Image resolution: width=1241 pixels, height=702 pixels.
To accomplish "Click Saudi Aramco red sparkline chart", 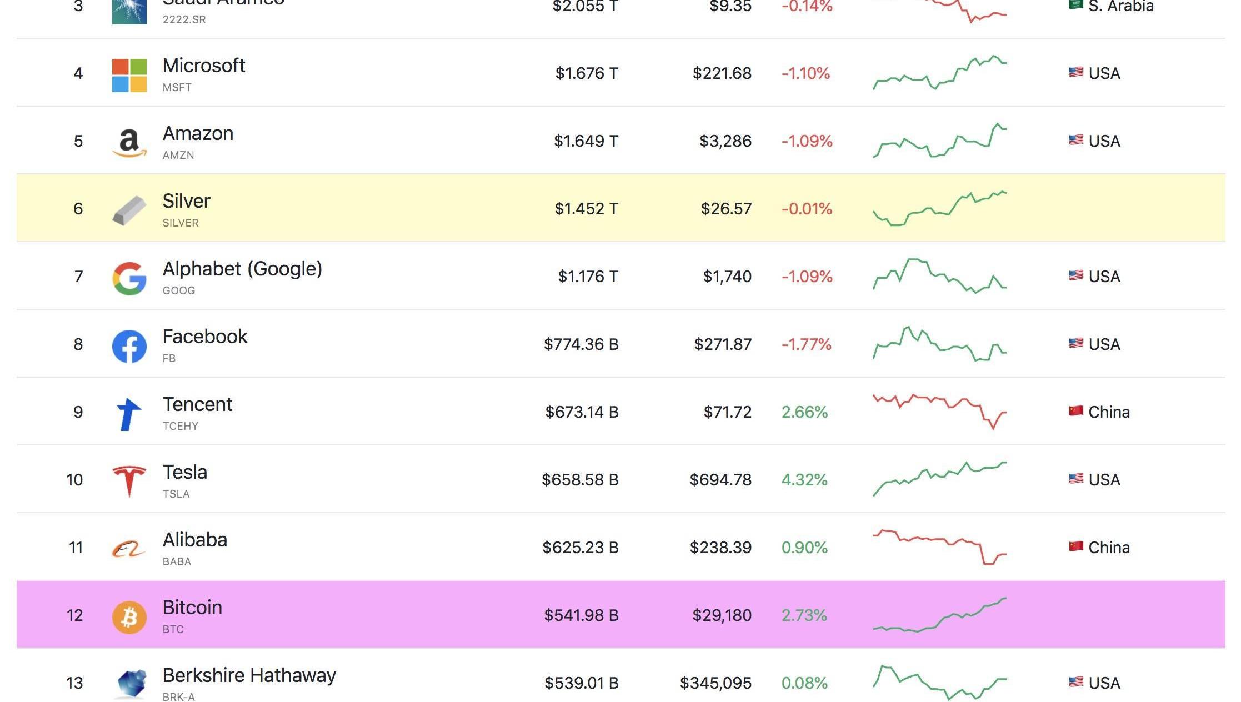I will click(x=940, y=10).
